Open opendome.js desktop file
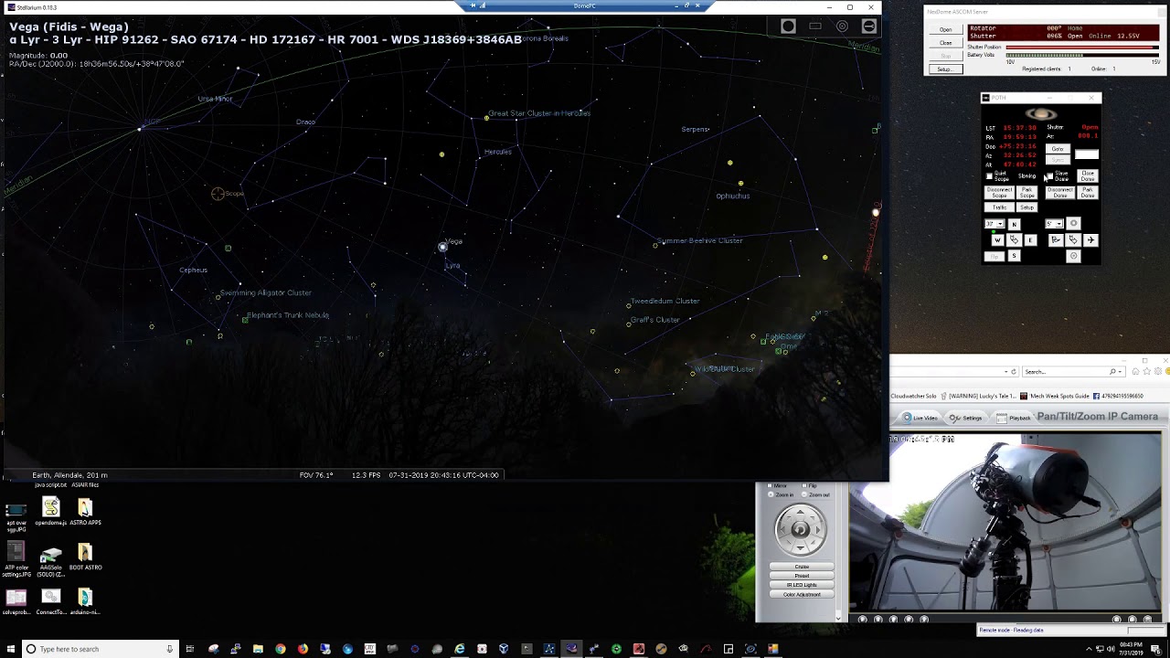 tap(51, 512)
